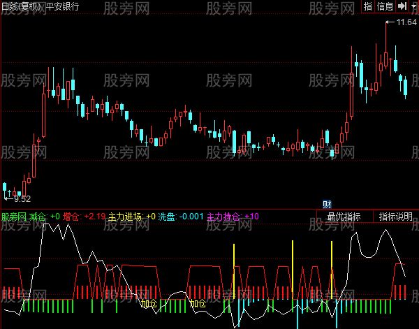Click the blue 财 marker icon
This screenshot has width=419, height=329.
[327, 205]
